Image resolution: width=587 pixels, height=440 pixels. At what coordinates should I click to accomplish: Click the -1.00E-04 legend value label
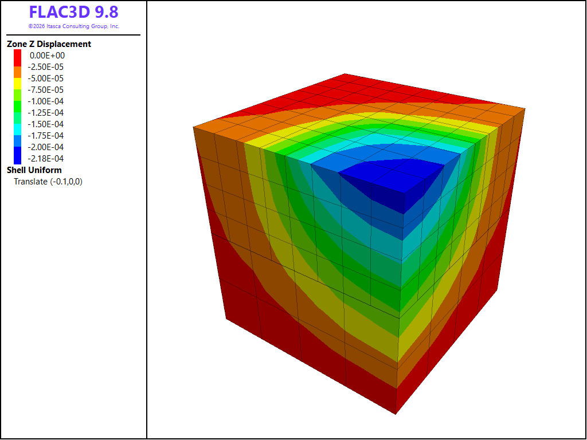(x=46, y=101)
